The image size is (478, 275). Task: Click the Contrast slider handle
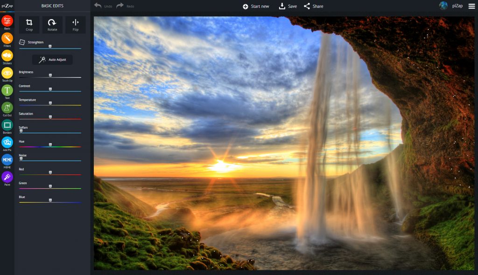click(50, 89)
